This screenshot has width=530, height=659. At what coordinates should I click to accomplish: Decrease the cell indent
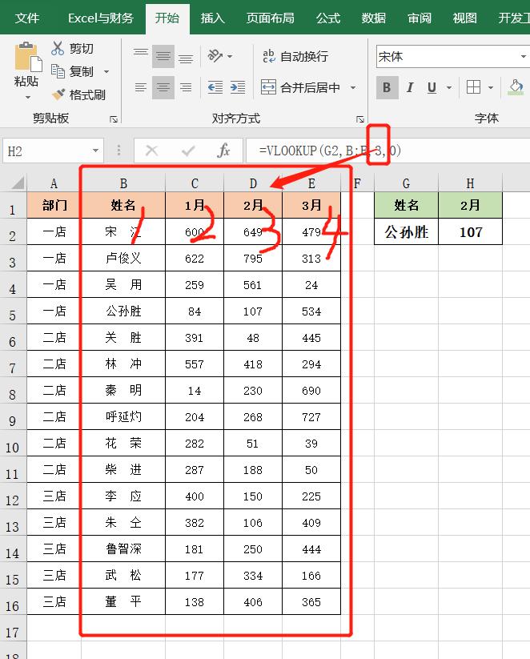(215, 87)
